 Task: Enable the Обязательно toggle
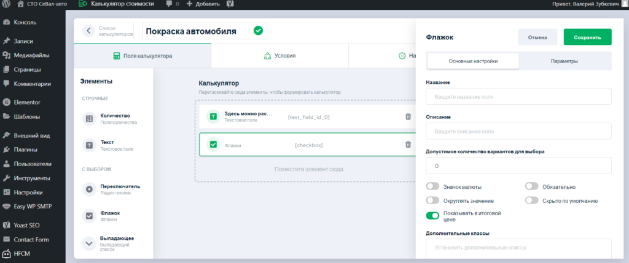[x=531, y=186]
